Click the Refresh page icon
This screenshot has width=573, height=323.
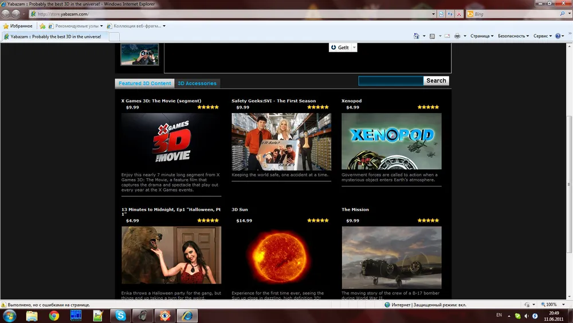[x=450, y=14]
